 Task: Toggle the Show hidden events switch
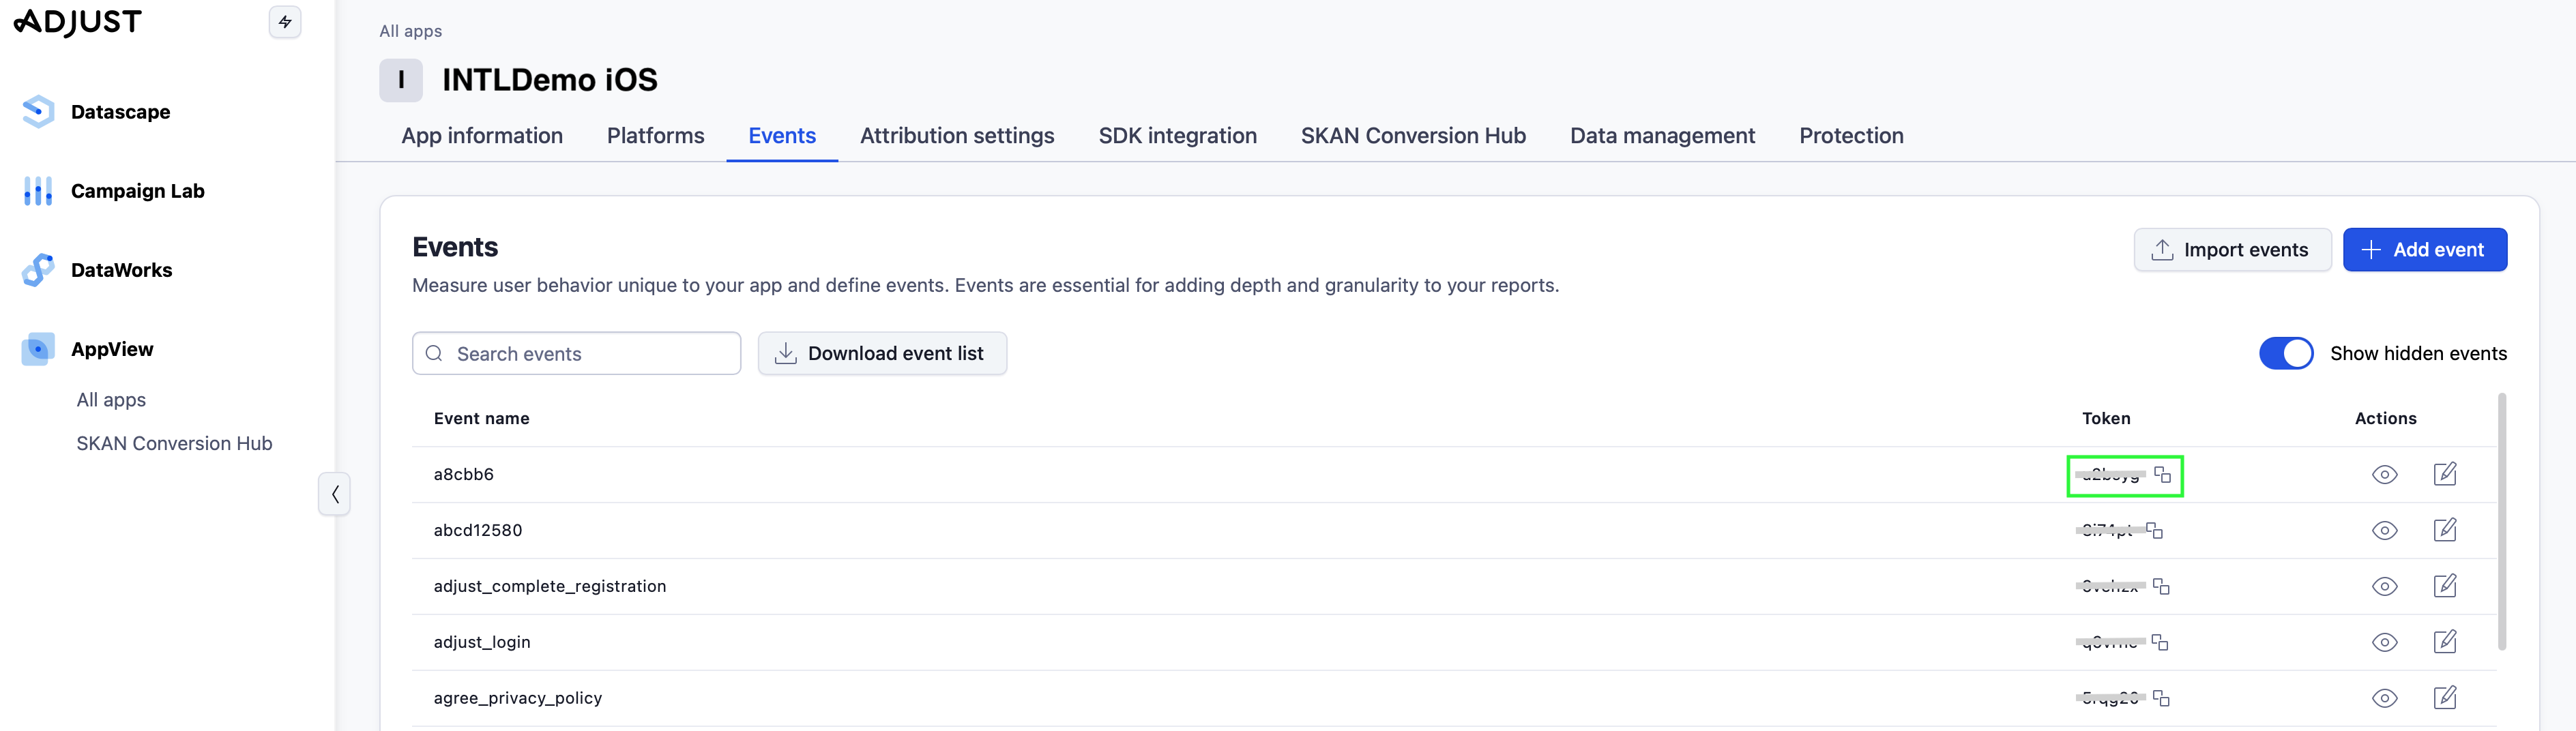(x=2285, y=353)
